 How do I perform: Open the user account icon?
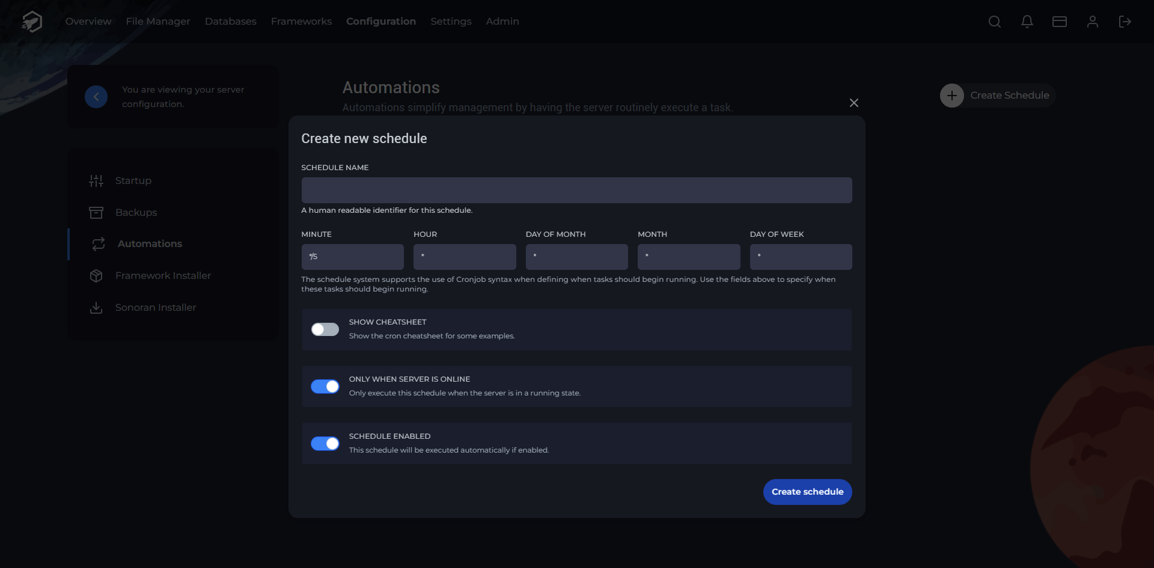pyautogui.click(x=1093, y=22)
